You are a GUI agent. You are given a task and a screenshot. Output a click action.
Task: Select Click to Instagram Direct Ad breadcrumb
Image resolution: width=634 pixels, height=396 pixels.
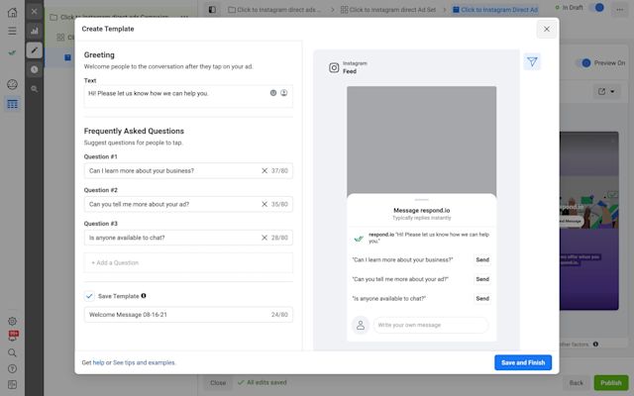tap(495, 9)
